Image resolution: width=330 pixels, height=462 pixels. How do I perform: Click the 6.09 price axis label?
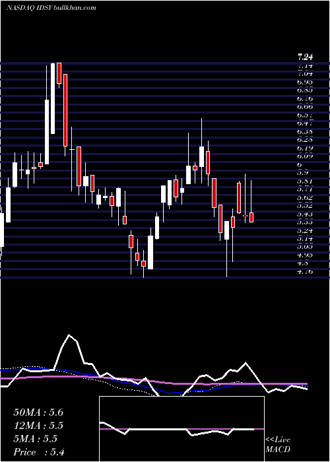[x=305, y=156]
